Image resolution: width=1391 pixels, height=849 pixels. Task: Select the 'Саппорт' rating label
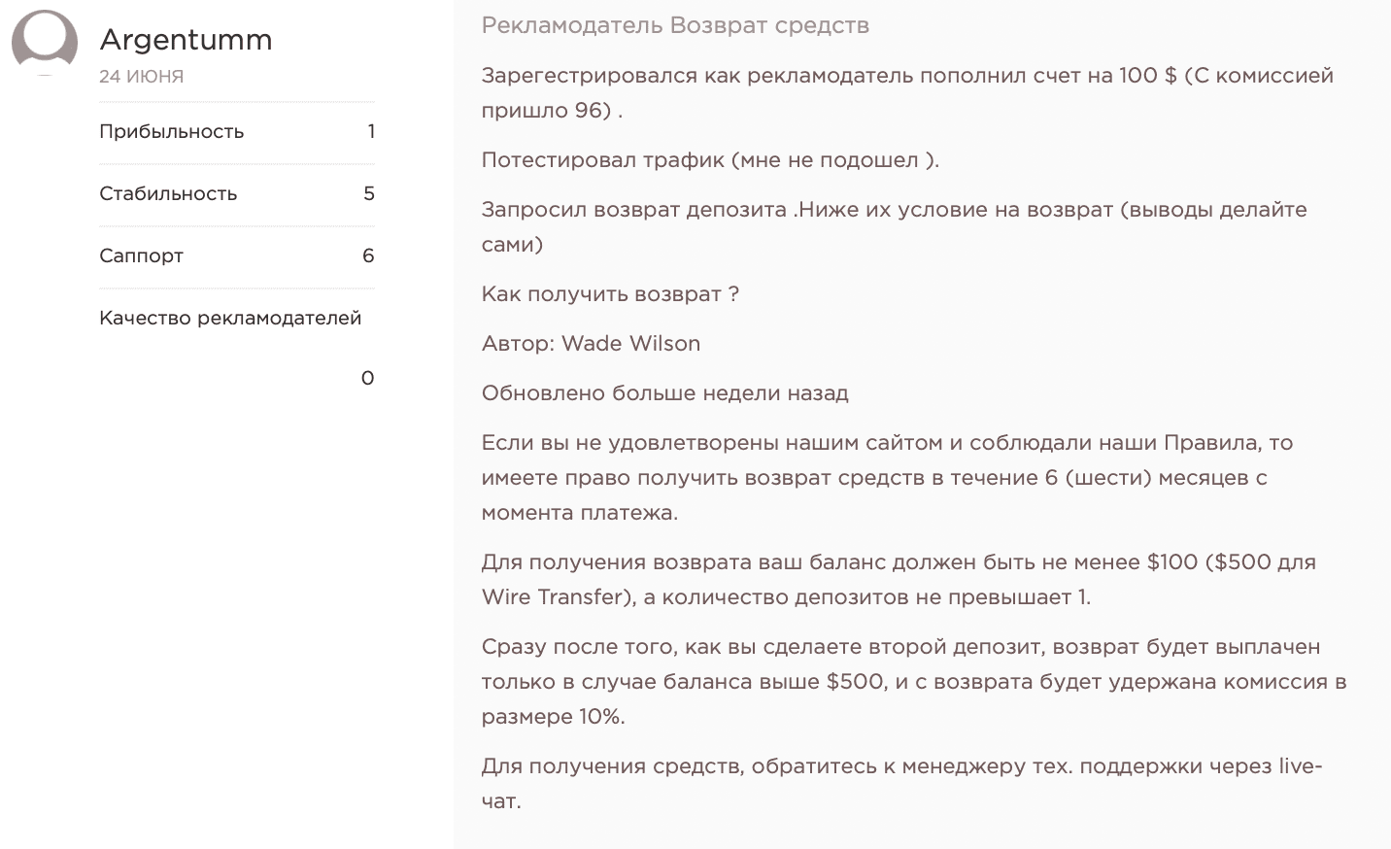(141, 256)
